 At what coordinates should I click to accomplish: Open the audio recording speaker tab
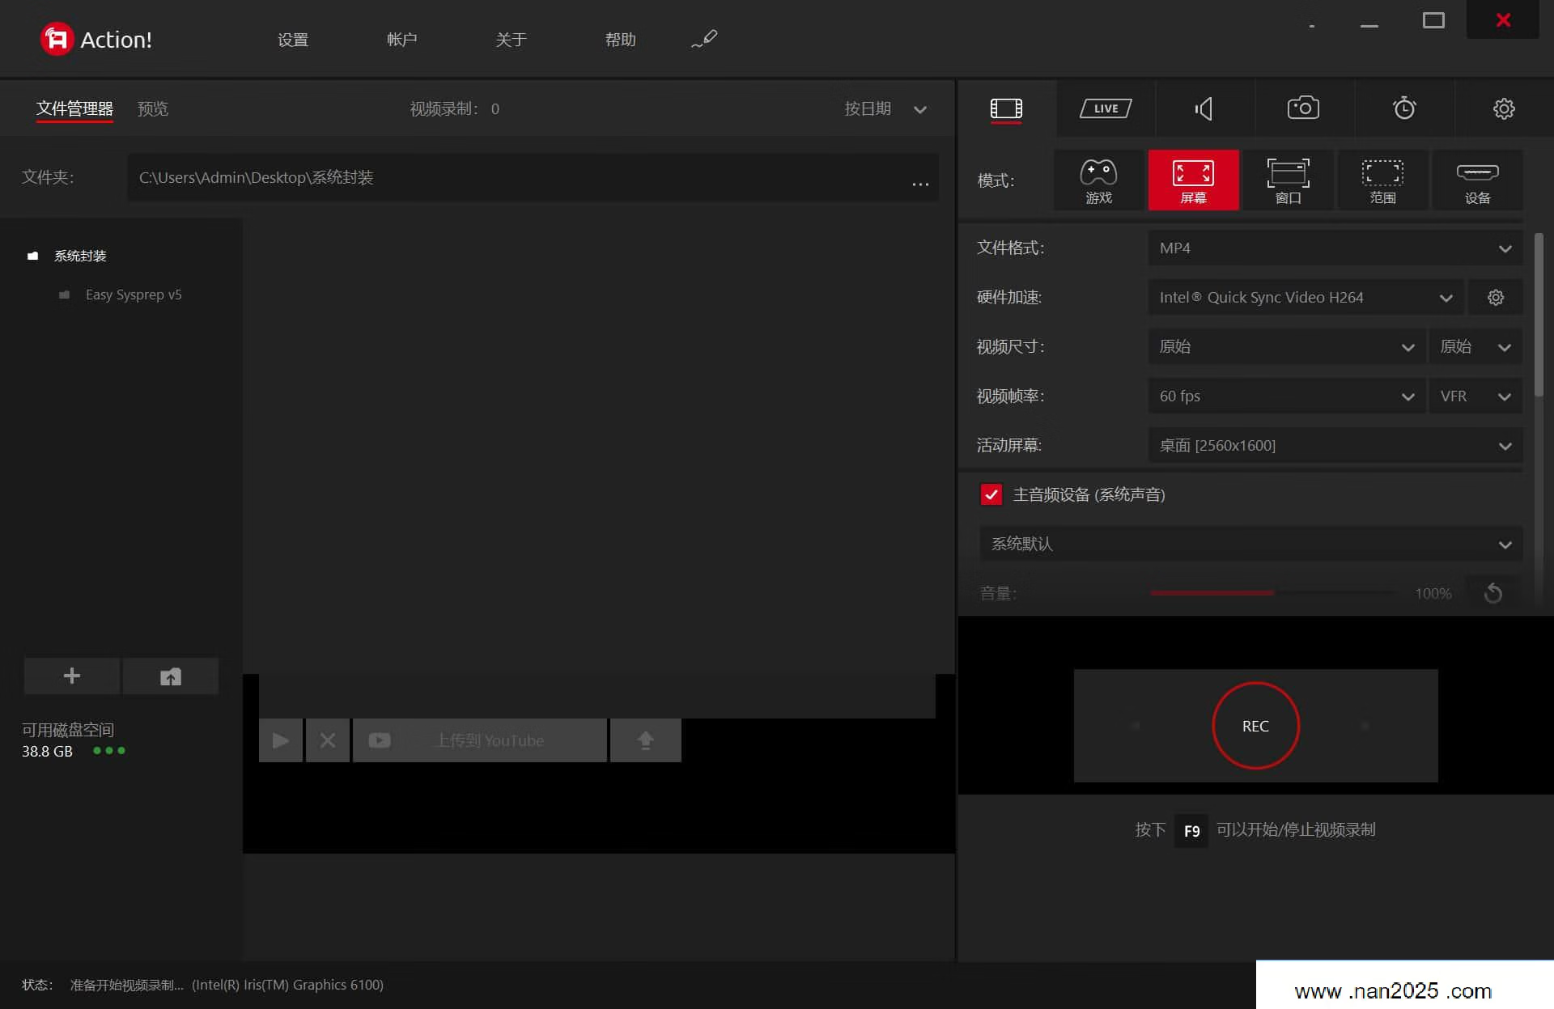point(1205,108)
